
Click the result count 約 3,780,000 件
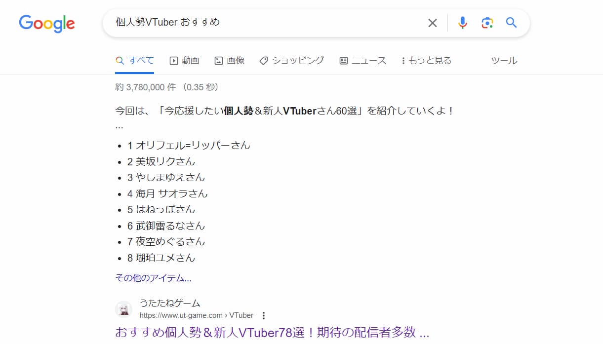coord(146,87)
